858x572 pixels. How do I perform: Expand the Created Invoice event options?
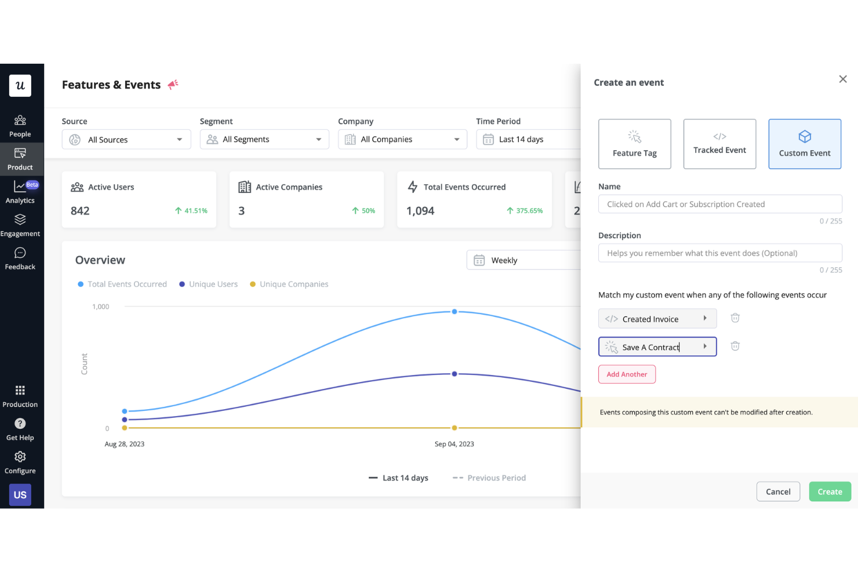click(706, 318)
